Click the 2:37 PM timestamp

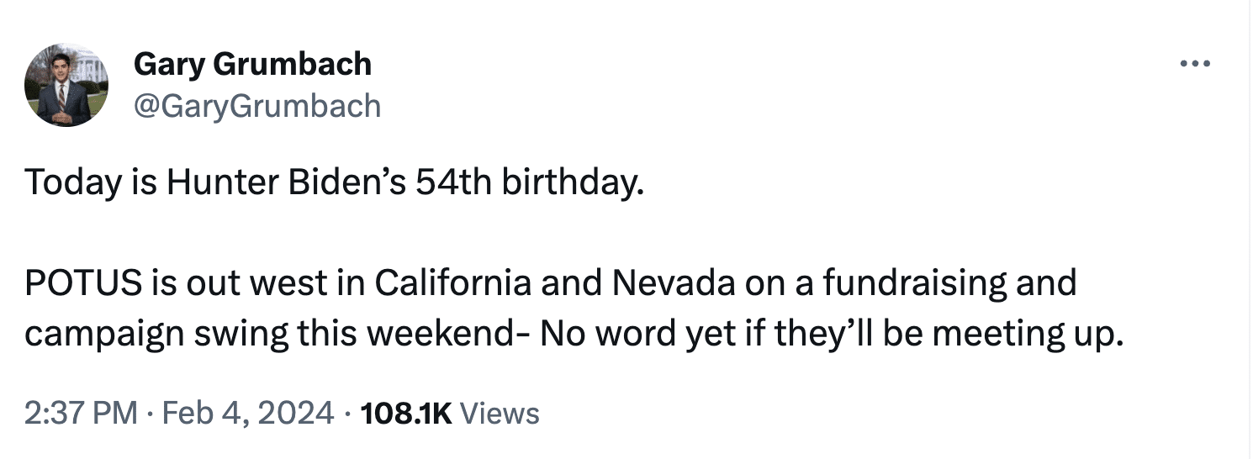click(81, 413)
